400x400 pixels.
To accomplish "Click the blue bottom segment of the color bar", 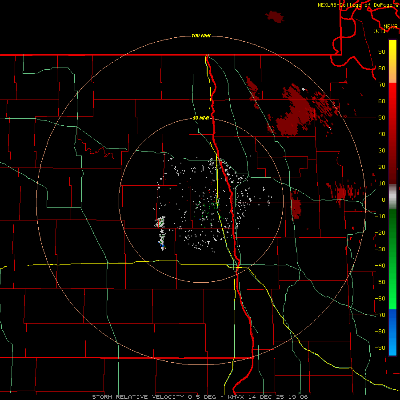I will 392,332.
